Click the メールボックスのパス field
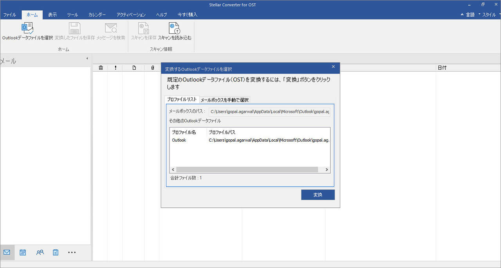This screenshot has width=501, height=268. click(269, 112)
